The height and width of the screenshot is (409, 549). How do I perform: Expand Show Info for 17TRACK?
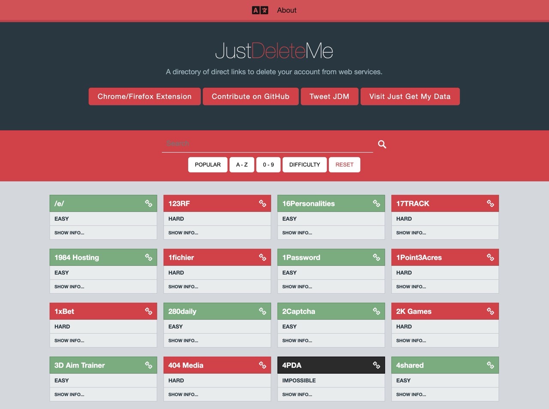411,233
